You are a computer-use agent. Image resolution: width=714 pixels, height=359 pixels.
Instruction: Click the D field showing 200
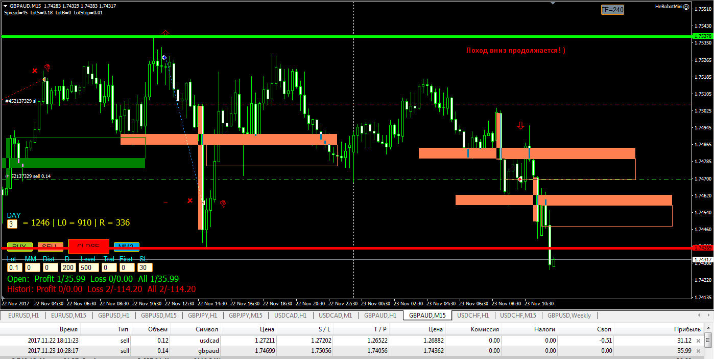click(68, 267)
